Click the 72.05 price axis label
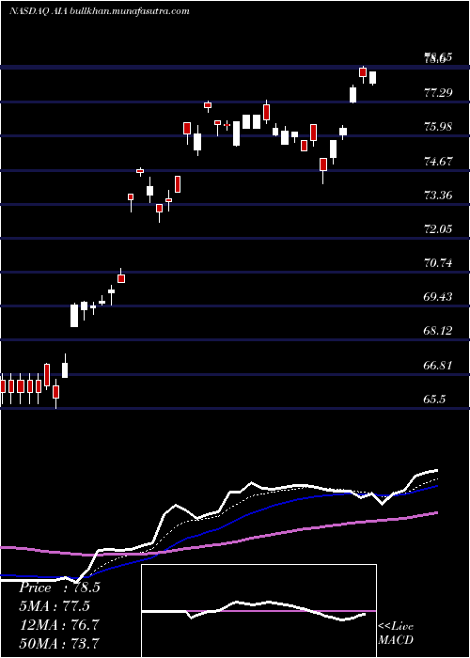 pos(438,229)
